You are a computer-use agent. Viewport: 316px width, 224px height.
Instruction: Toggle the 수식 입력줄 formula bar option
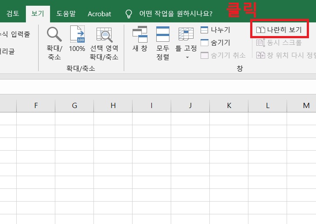click(x=15, y=34)
